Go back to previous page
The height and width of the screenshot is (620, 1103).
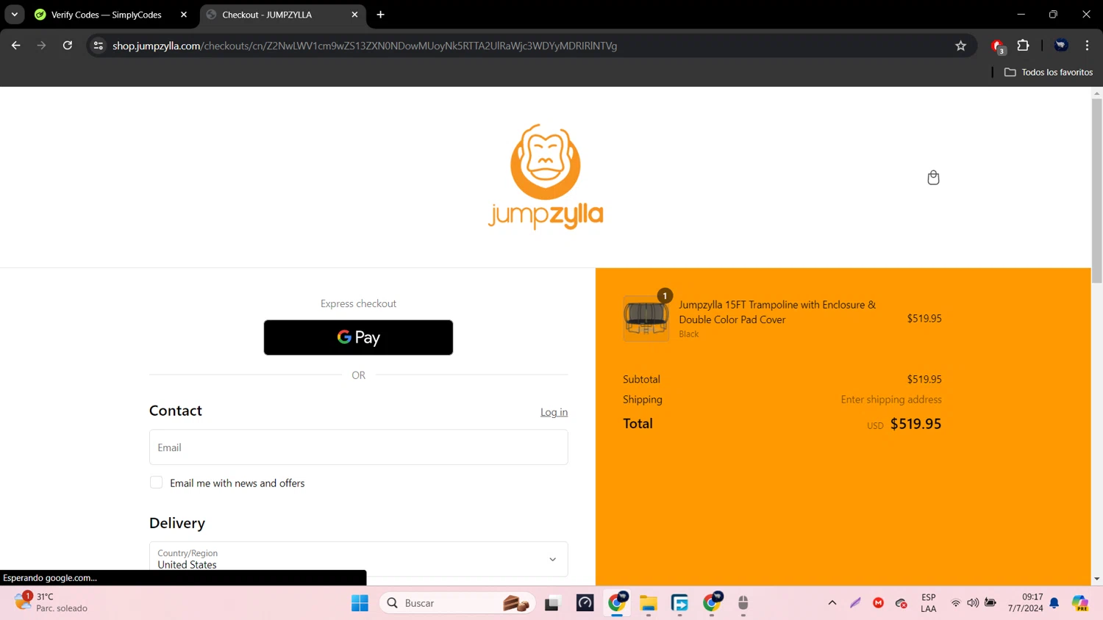point(16,46)
